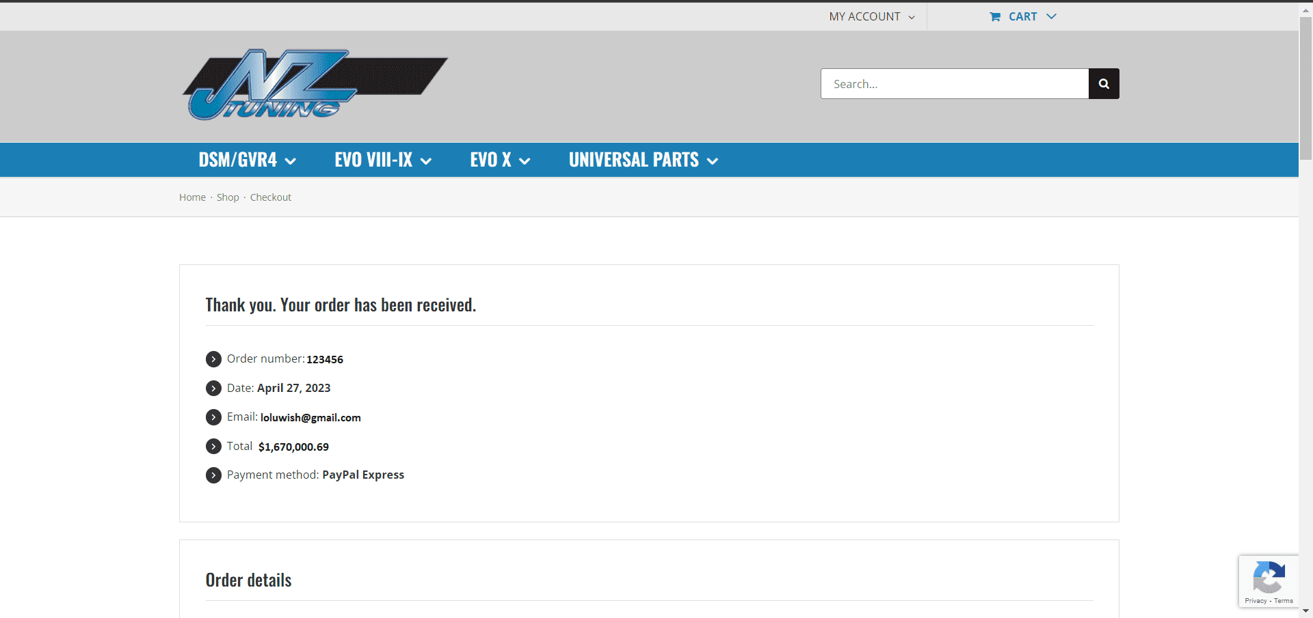Expand chevron next to DSM/GVR4
Screen dimensions: 1313x618
click(291, 161)
